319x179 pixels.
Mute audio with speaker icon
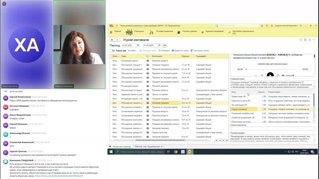[x=283, y=76]
